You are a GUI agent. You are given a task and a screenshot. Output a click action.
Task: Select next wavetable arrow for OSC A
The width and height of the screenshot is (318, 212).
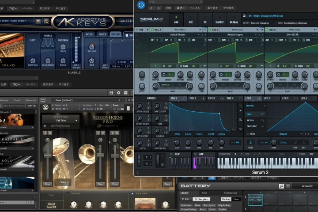205,35
